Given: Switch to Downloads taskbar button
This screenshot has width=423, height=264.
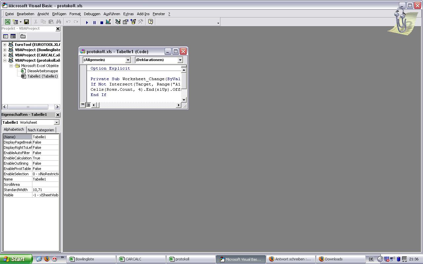Looking at the screenshot, I should click(340, 259).
